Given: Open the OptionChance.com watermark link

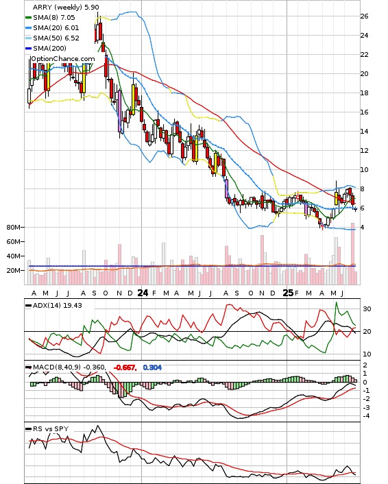Looking at the screenshot, I should [63, 59].
